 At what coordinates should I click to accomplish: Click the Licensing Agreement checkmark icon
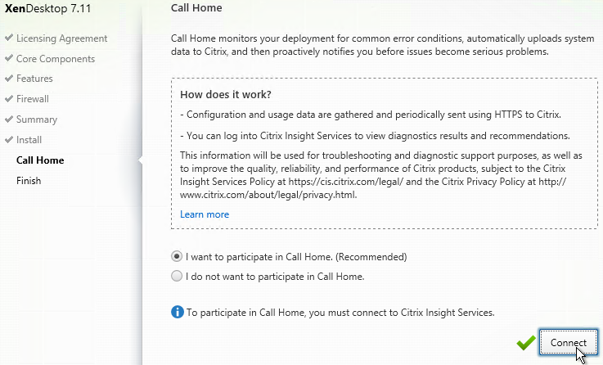[9, 38]
